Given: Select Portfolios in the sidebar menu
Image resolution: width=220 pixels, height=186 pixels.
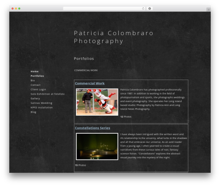Looking at the screenshot, I should (37, 76).
